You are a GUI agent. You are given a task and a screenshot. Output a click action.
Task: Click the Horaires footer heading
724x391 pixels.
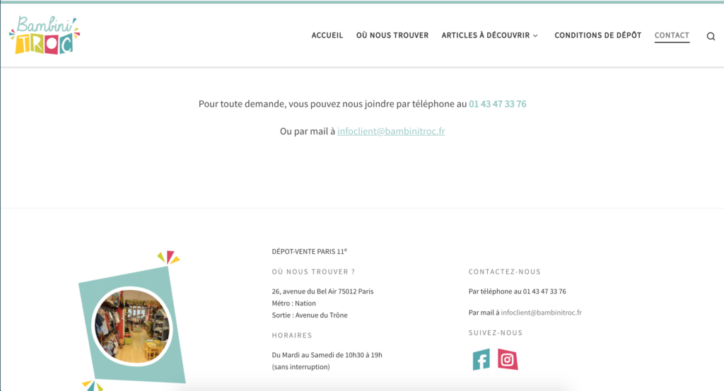pos(292,335)
